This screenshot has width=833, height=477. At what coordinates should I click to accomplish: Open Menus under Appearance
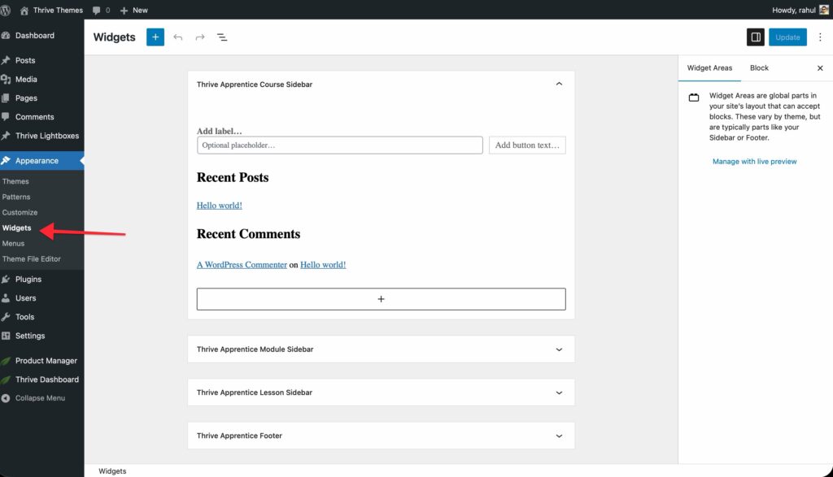coord(13,244)
